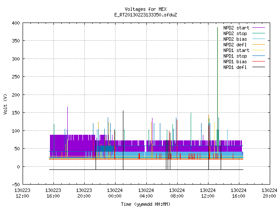Image resolution: width=278 pixels, height=208 pixels.
Task: Click the -50 y-axis tick label
Action: pos(16,185)
